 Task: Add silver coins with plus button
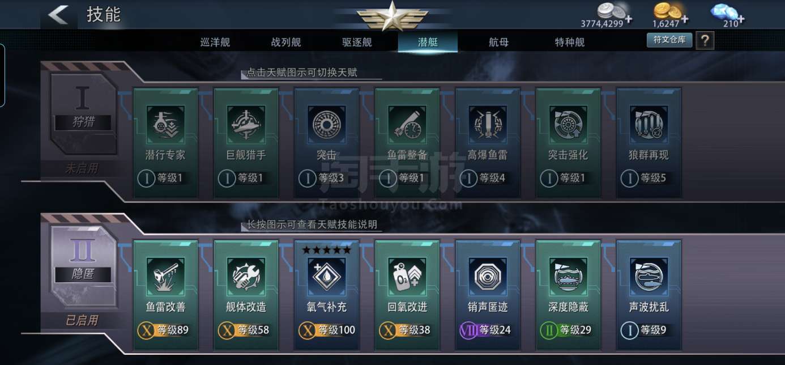pos(629,20)
